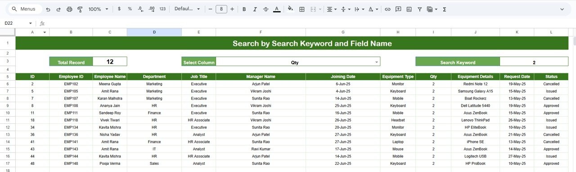
Task: Select the cell Redmi Note 12
Action: pyautogui.click(x=476, y=84)
